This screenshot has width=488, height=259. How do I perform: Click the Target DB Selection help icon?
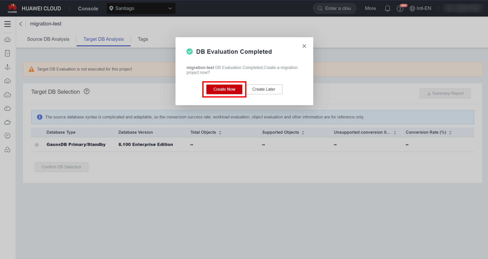click(x=87, y=91)
